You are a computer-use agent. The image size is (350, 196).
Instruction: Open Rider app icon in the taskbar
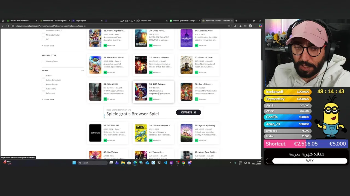[x=171, y=163]
